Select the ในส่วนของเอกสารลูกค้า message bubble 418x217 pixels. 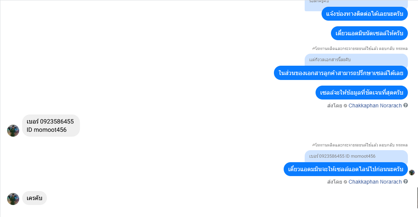click(341, 73)
